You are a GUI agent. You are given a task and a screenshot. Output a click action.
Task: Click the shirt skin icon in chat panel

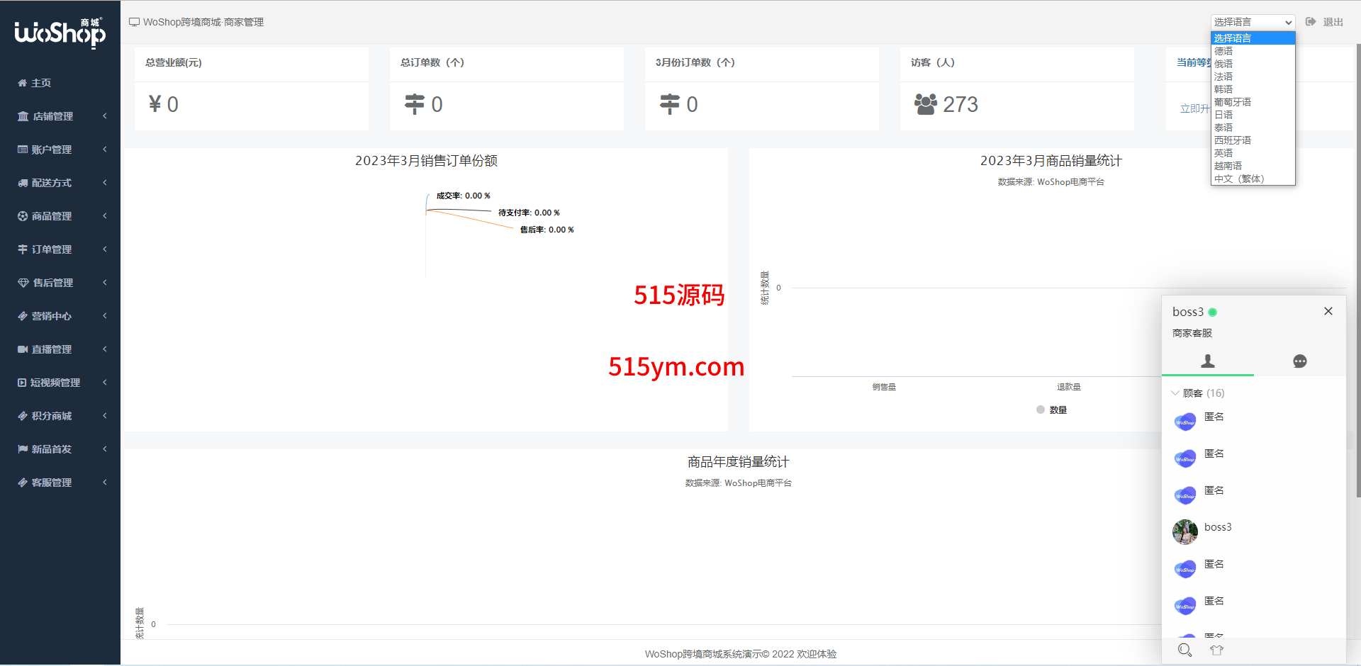coord(1217,650)
